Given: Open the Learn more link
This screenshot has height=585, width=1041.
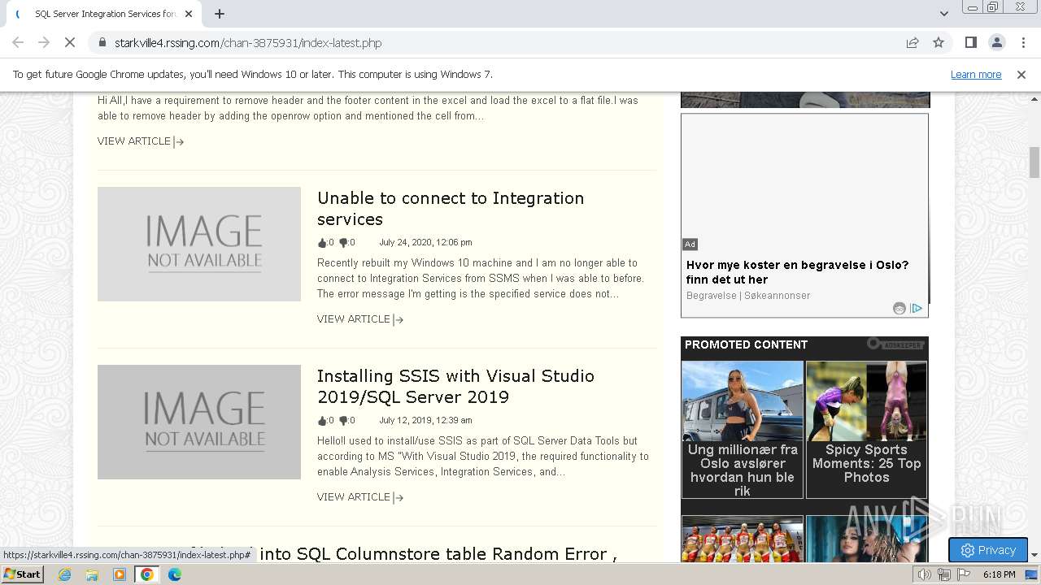Looking at the screenshot, I should click(976, 74).
